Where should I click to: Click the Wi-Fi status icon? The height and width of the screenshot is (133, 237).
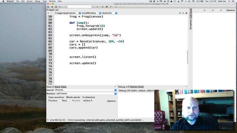tap(182, 1)
